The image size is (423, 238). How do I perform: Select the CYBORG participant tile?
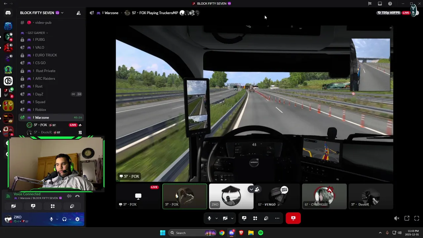pyautogui.click(x=325, y=196)
